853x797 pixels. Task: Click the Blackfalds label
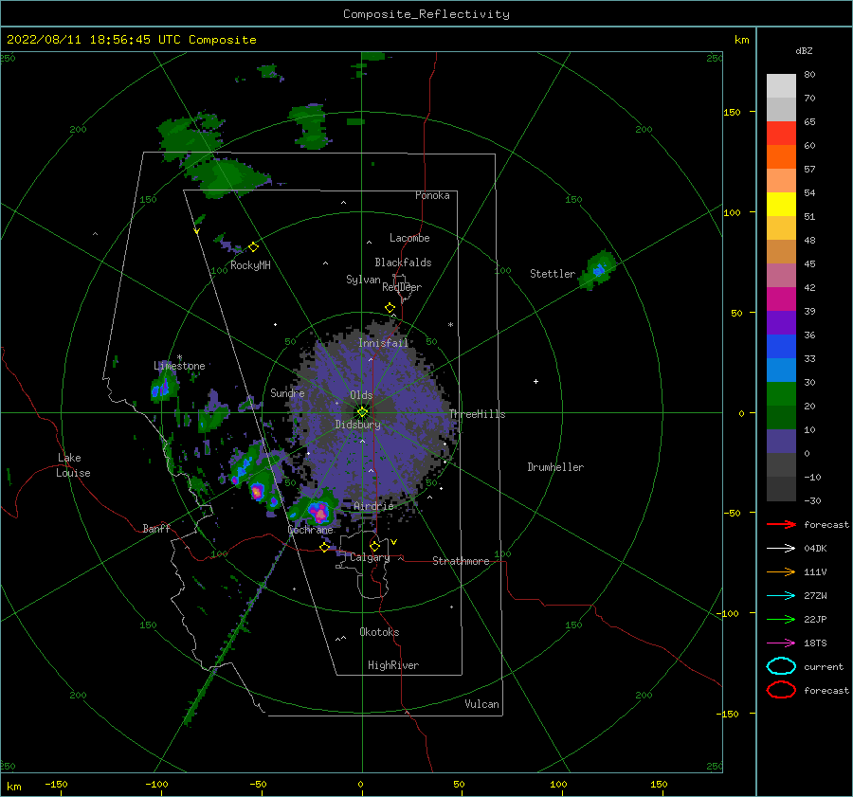click(403, 263)
